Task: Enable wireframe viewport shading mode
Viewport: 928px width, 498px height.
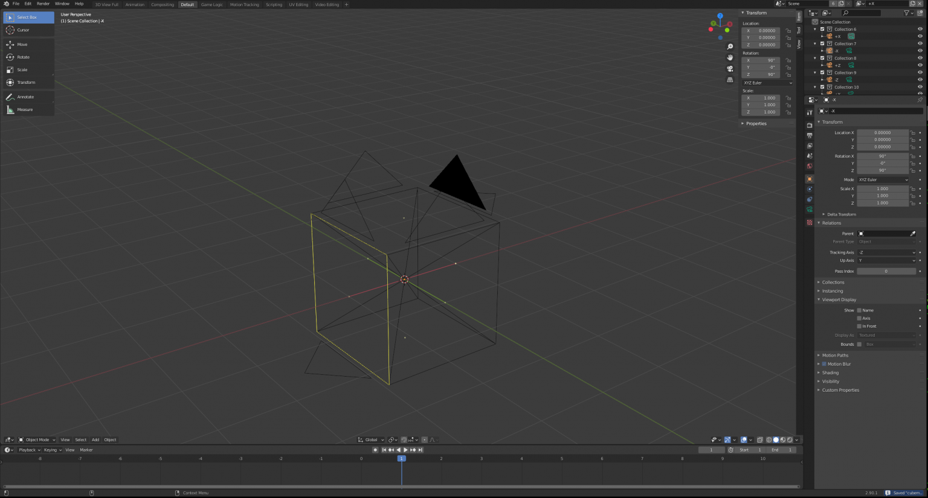Action: (x=768, y=440)
